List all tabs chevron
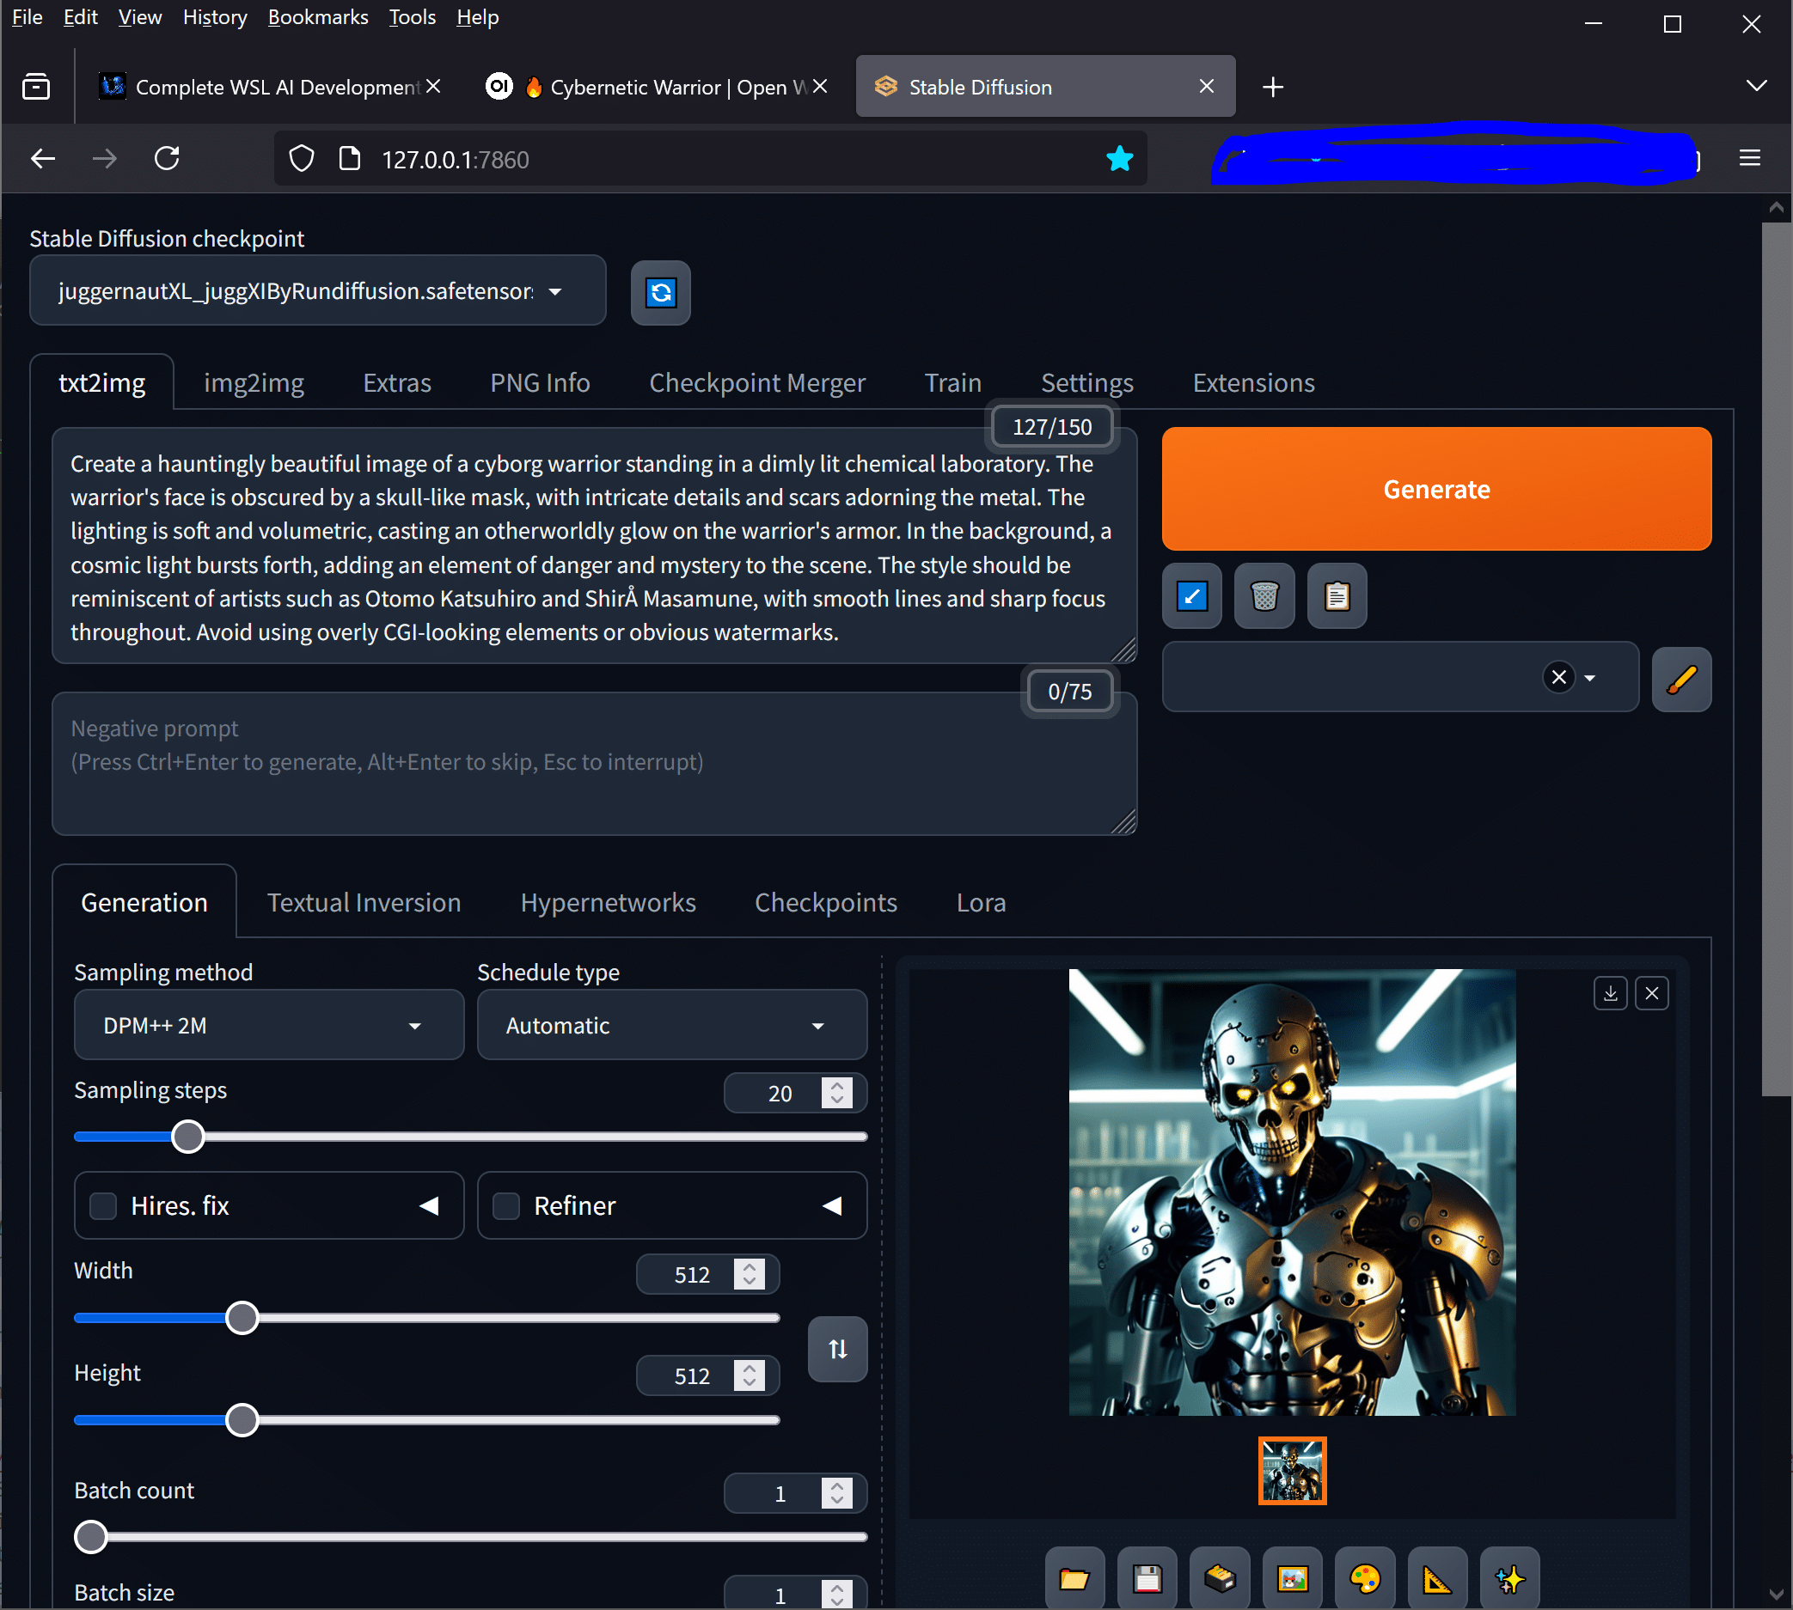The height and width of the screenshot is (1610, 1793). coord(1756,86)
